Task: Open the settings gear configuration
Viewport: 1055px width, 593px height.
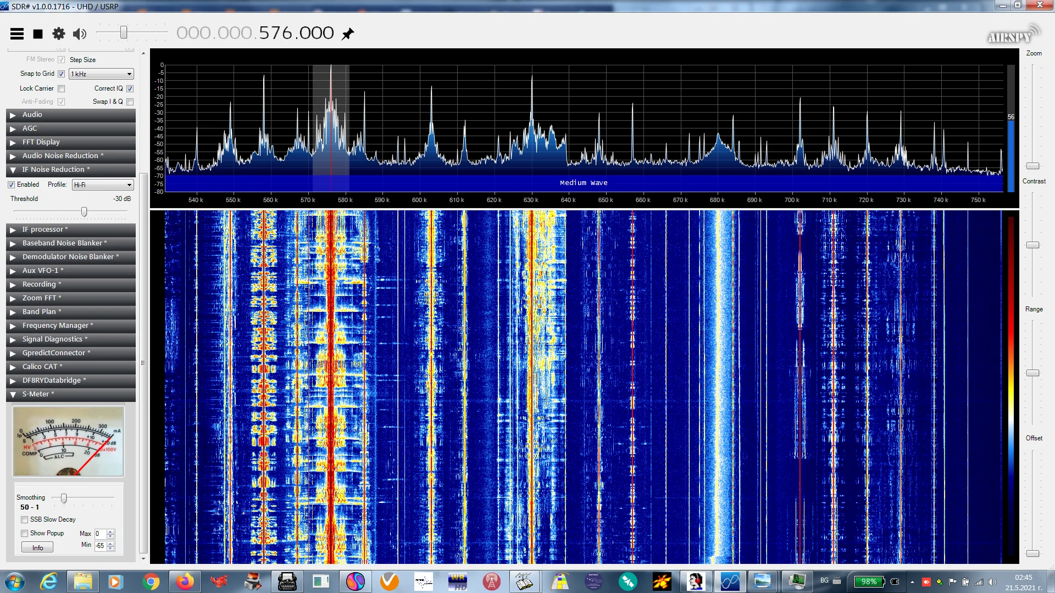Action: coord(58,34)
